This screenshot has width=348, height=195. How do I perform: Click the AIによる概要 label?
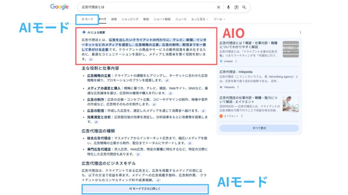point(96,32)
